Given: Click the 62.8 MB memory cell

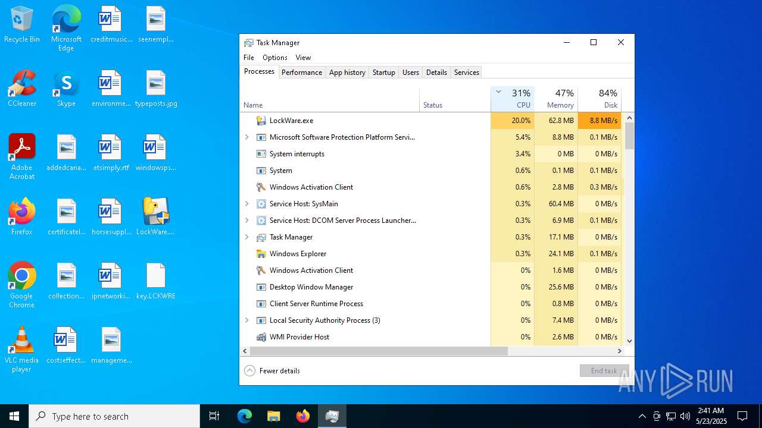Looking at the screenshot, I should pyautogui.click(x=556, y=120).
